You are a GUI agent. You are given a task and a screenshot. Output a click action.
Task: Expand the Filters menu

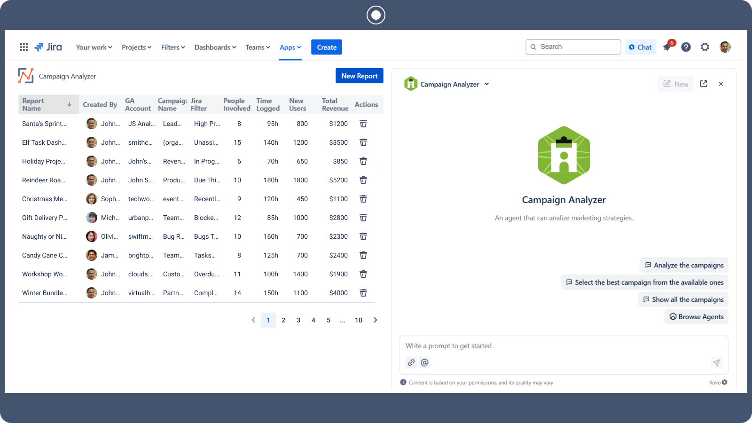click(173, 47)
